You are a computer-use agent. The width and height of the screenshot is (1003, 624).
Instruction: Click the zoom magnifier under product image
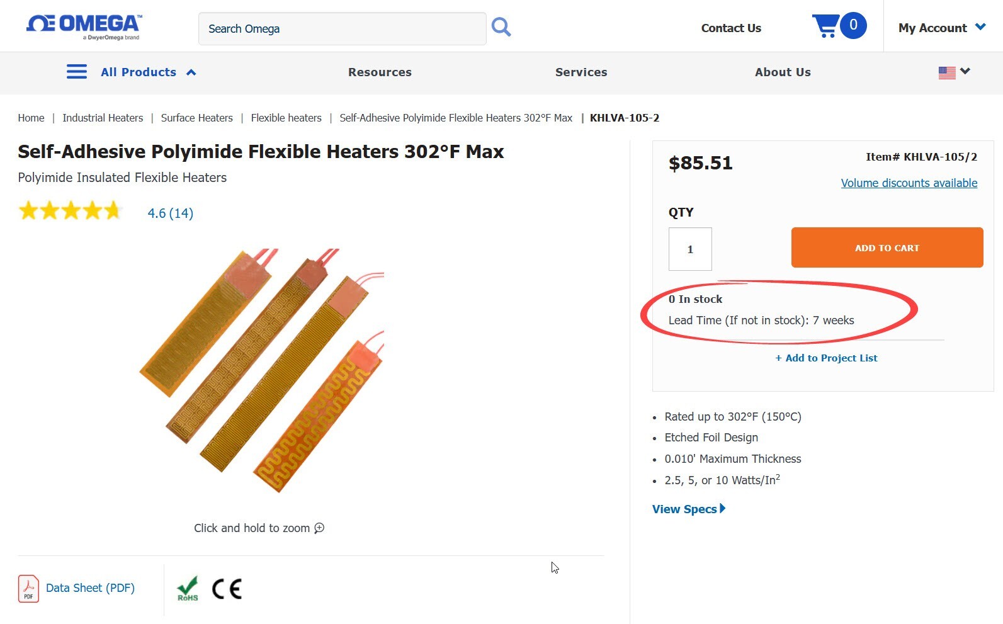pos(319,528)
